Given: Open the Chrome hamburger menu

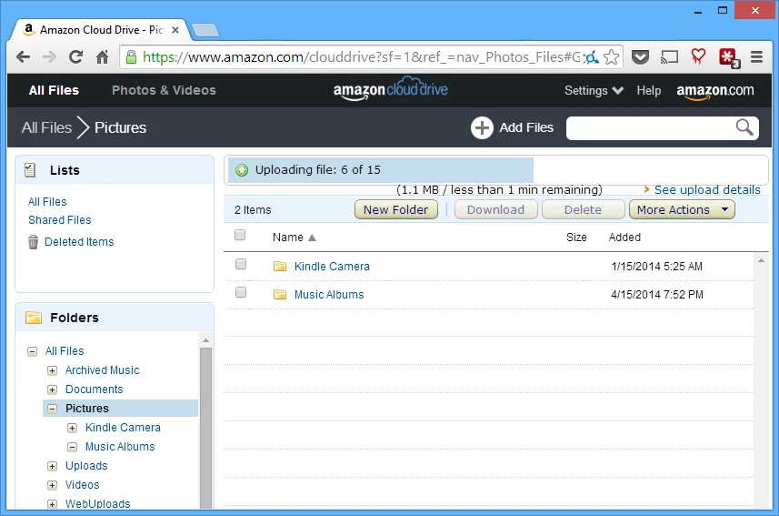Looking at the screenshot, I should pyautogui.click(x=756, y=57).
